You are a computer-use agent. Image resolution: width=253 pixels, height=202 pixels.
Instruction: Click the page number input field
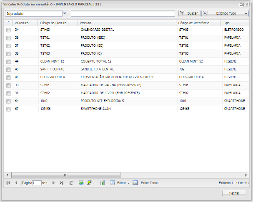click(37, 183)
